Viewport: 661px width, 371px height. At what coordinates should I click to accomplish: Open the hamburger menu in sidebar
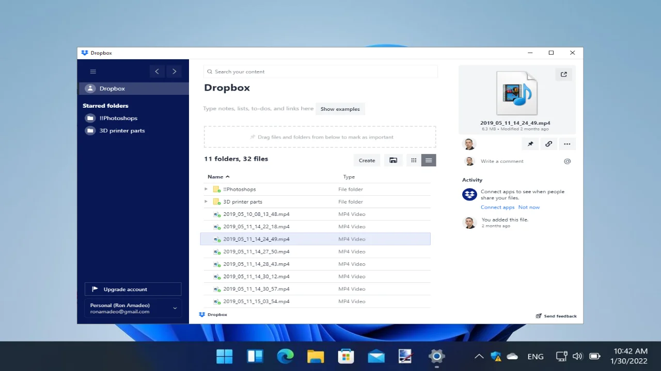pyautogui.click(x=93, y=72)
